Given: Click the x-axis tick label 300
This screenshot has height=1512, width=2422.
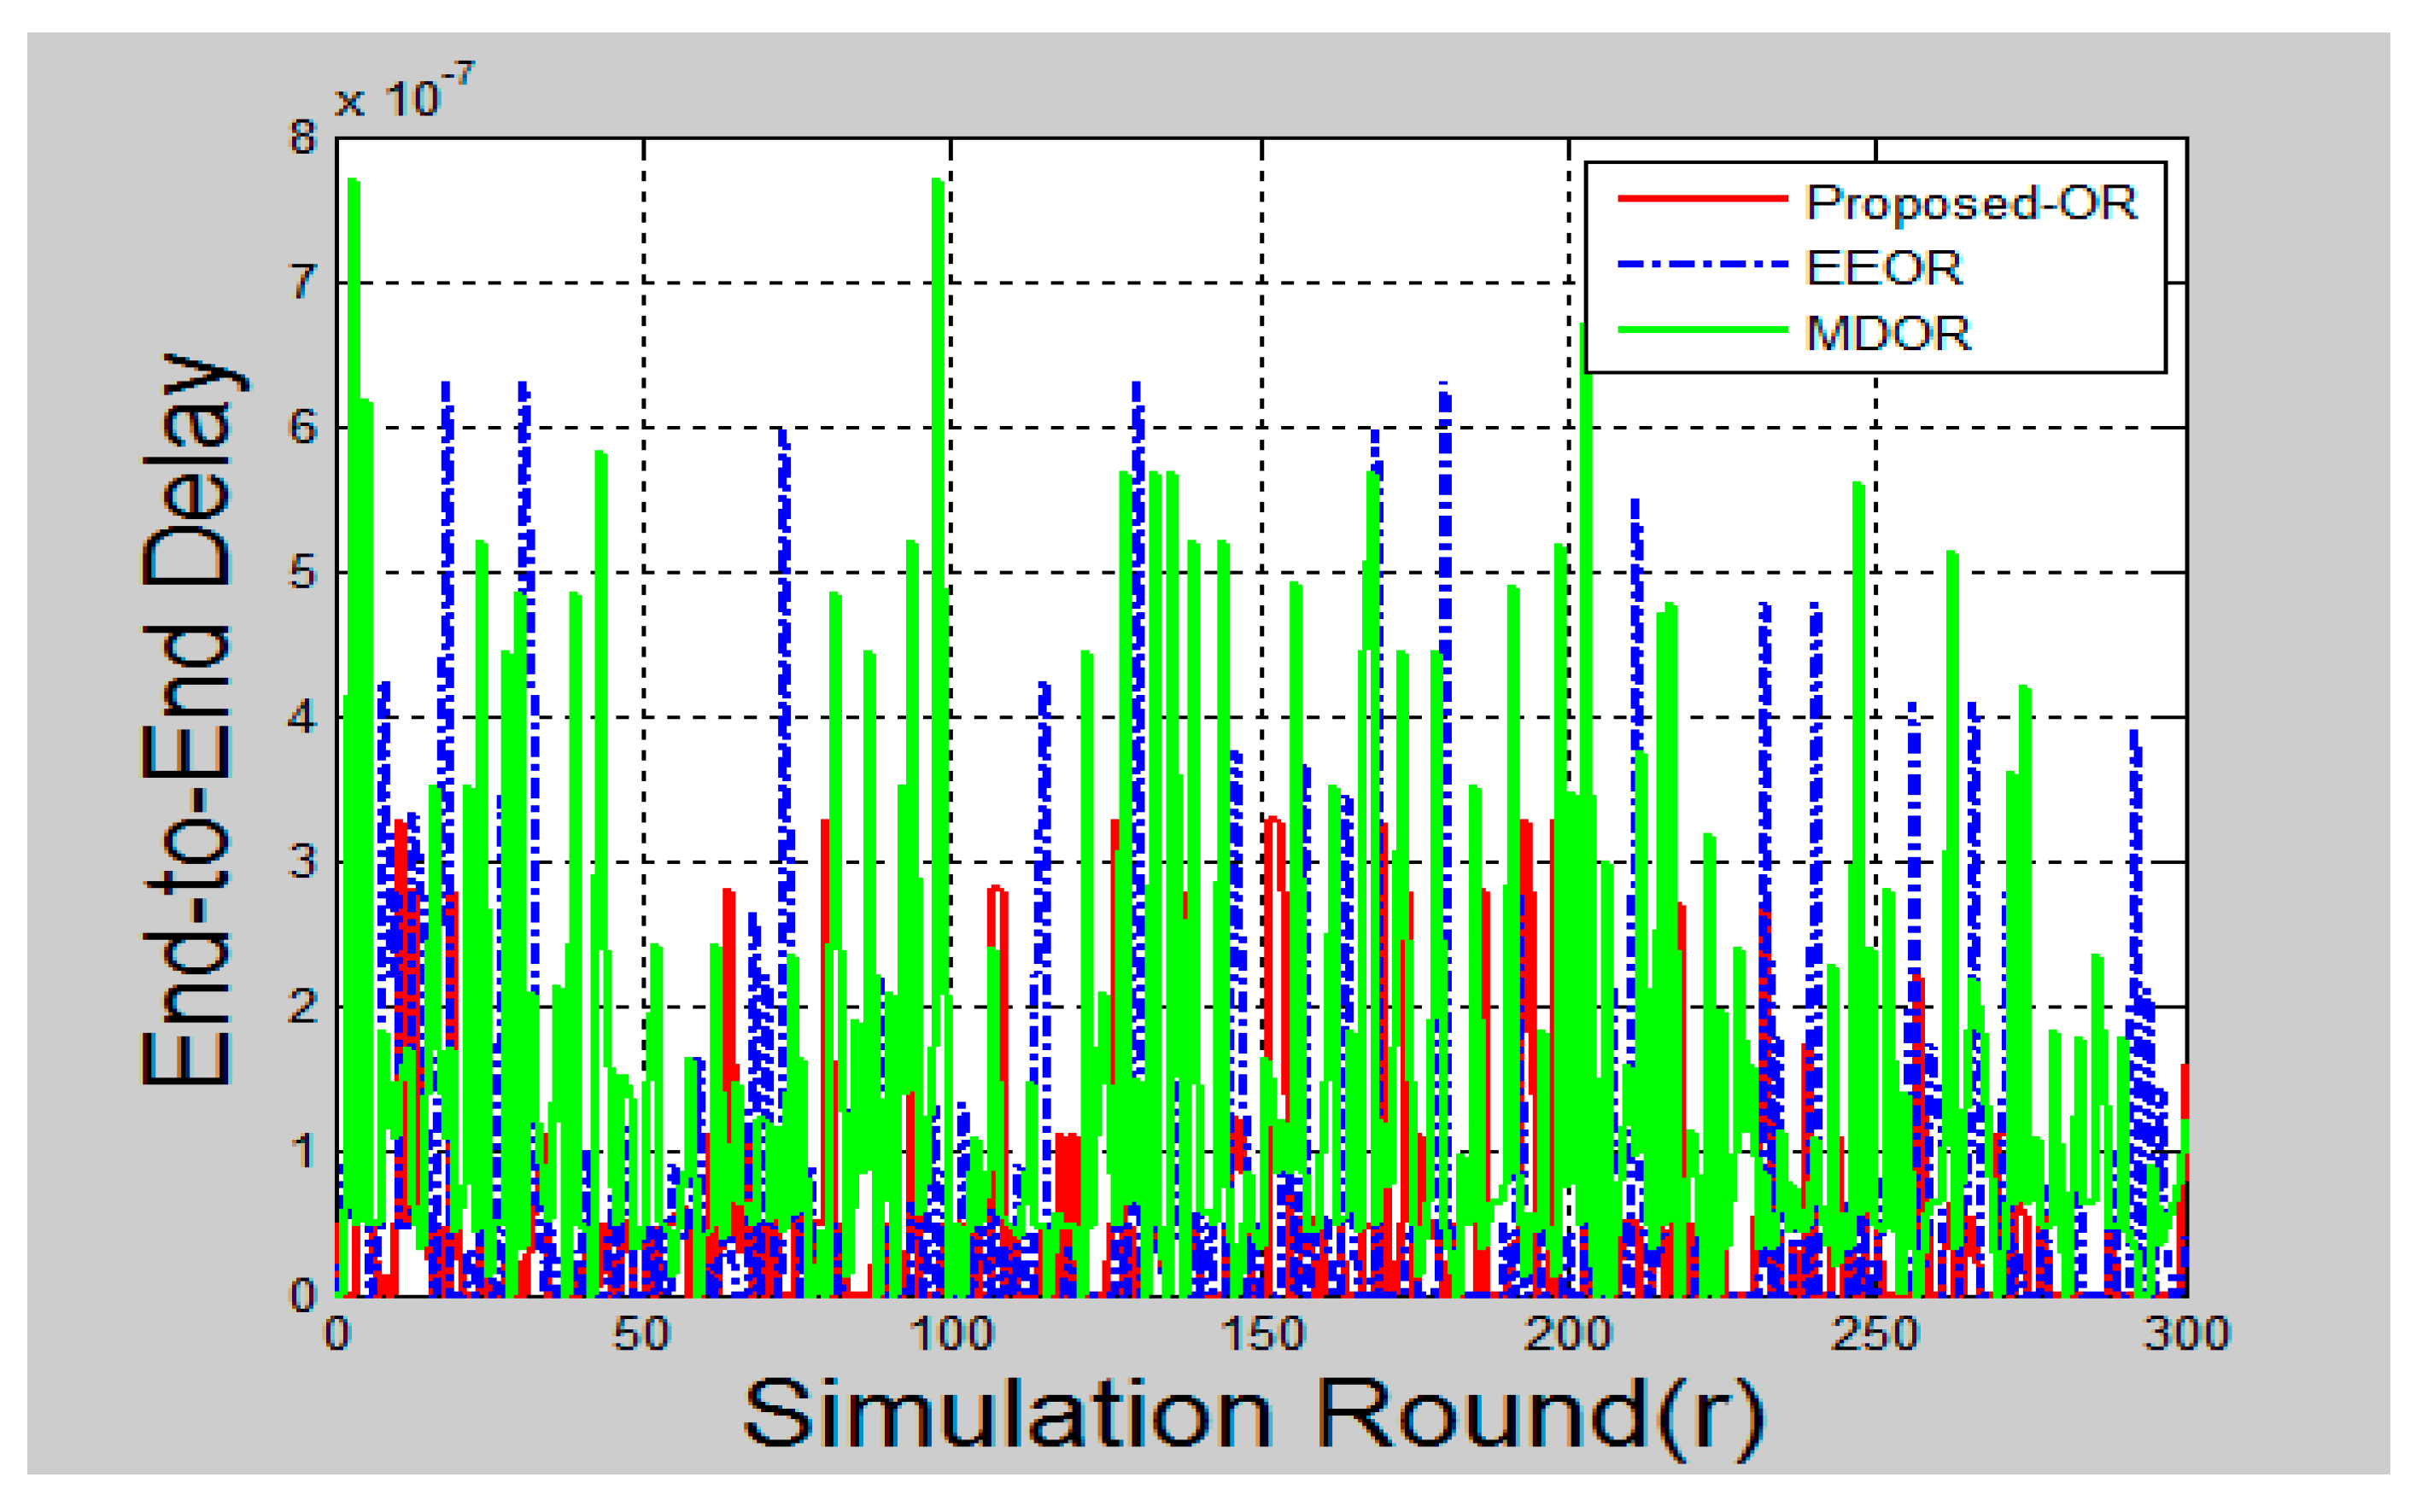Looking at the screenshot, I should pyautogui.click(x=2186, y=1335).
